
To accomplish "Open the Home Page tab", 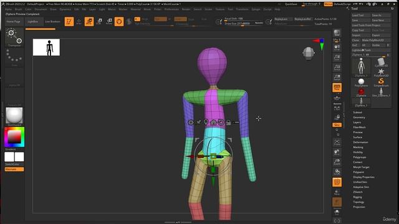I will 14,22.
